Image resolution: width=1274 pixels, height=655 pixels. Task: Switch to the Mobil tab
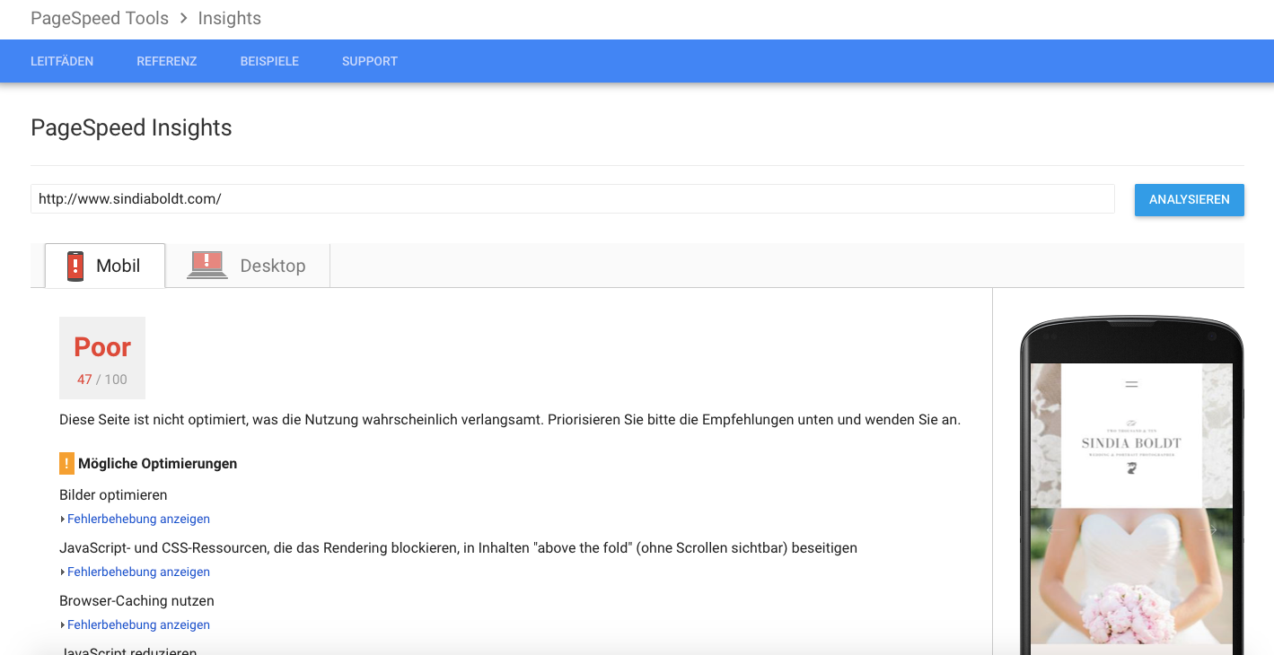click(105, 266)
